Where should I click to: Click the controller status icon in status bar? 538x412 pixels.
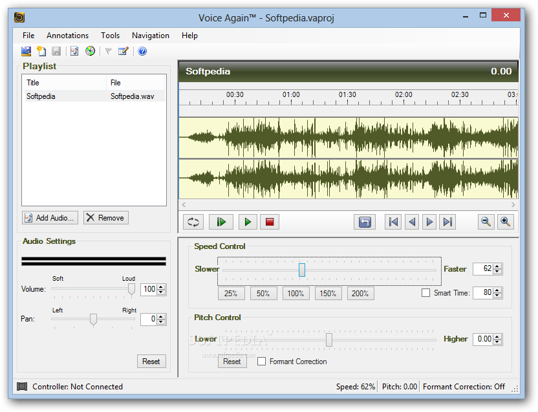[x=22, y=387]
